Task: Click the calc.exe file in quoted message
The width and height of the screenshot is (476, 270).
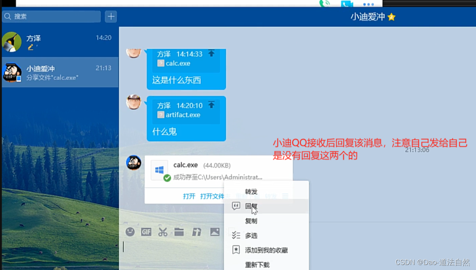Action: (x=174, y=63)
